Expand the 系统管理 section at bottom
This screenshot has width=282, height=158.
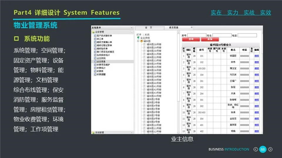click(x=132, y=133)
